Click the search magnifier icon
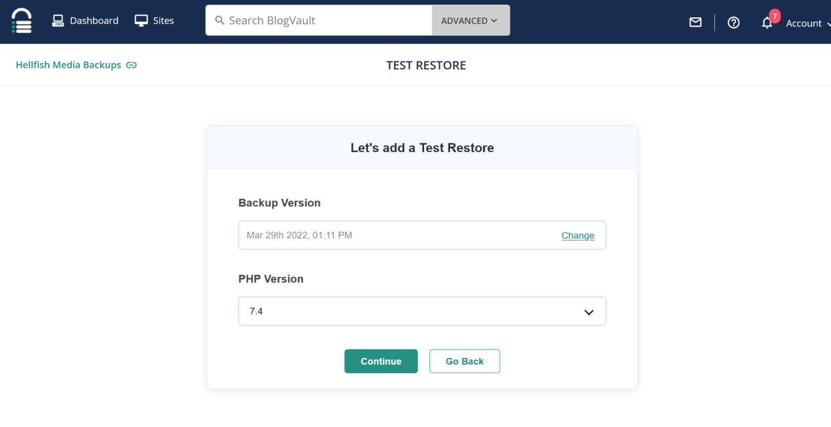 pyautogui.click(x=220, y=20)
